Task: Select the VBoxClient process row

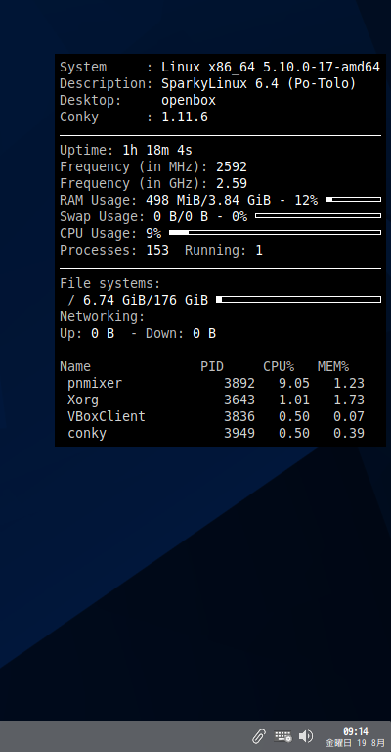Action: pyautogui.click(x=216, y=416)
